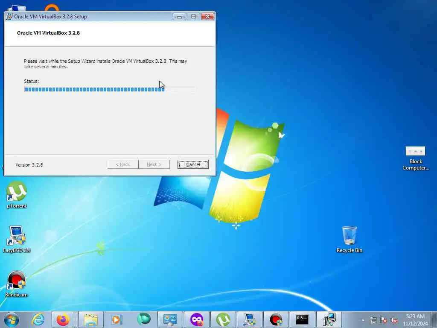437x328 pixels.
Task: Click the VirtualBox setup title bar icon
Action: 9,17
